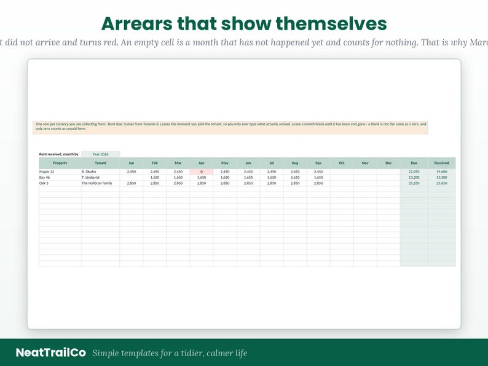Click the orange instruction note box
The height and width of the screenshot is (366, 488).
[x=230, y=128]
